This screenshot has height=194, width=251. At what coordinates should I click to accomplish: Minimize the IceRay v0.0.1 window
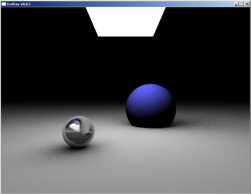[236, 4]
